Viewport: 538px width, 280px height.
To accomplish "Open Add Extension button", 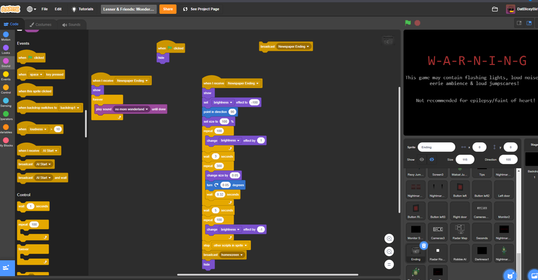I will point(7,267).
